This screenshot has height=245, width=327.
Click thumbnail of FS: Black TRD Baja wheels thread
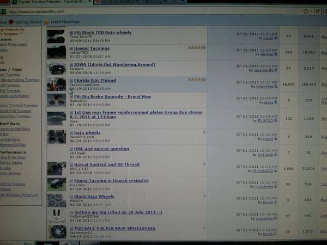pos(56,36)
